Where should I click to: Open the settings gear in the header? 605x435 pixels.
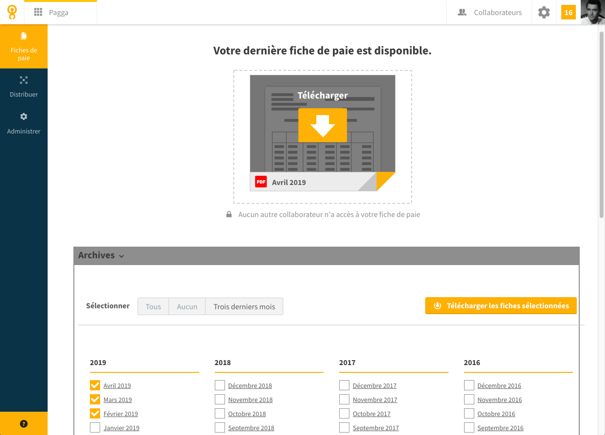pyautogui.click(x=544, y=13)
